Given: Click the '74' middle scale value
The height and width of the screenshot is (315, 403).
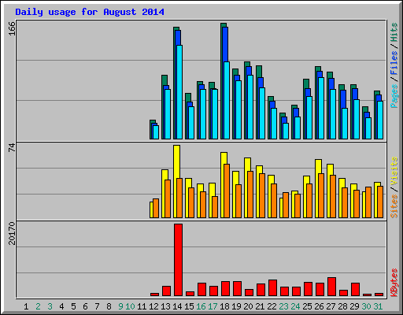Looking at the screenshot, I should (x=12, y=148).
